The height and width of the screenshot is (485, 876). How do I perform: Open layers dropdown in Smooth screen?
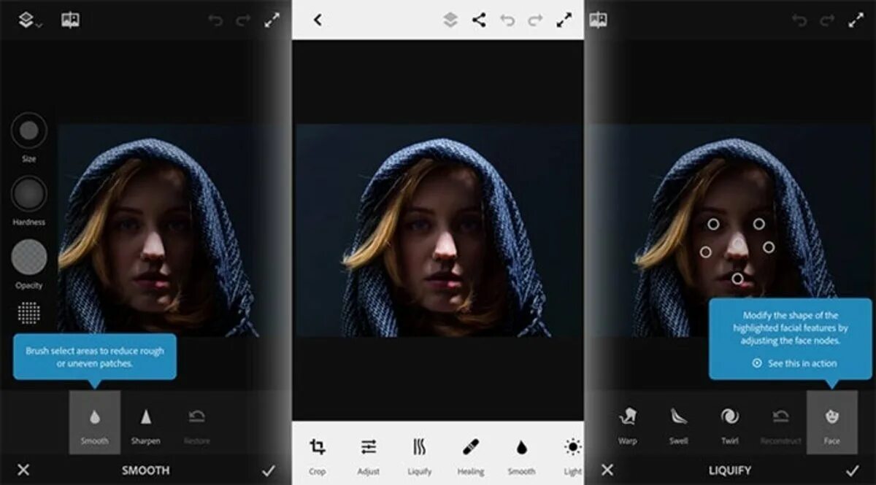pyautogui.click(x=29, y=20)
